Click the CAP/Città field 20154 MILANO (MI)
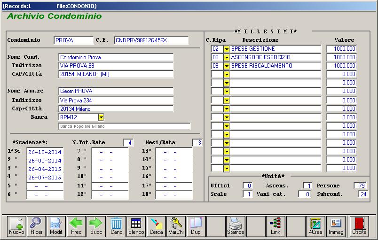378x240 pixels. 116,74
